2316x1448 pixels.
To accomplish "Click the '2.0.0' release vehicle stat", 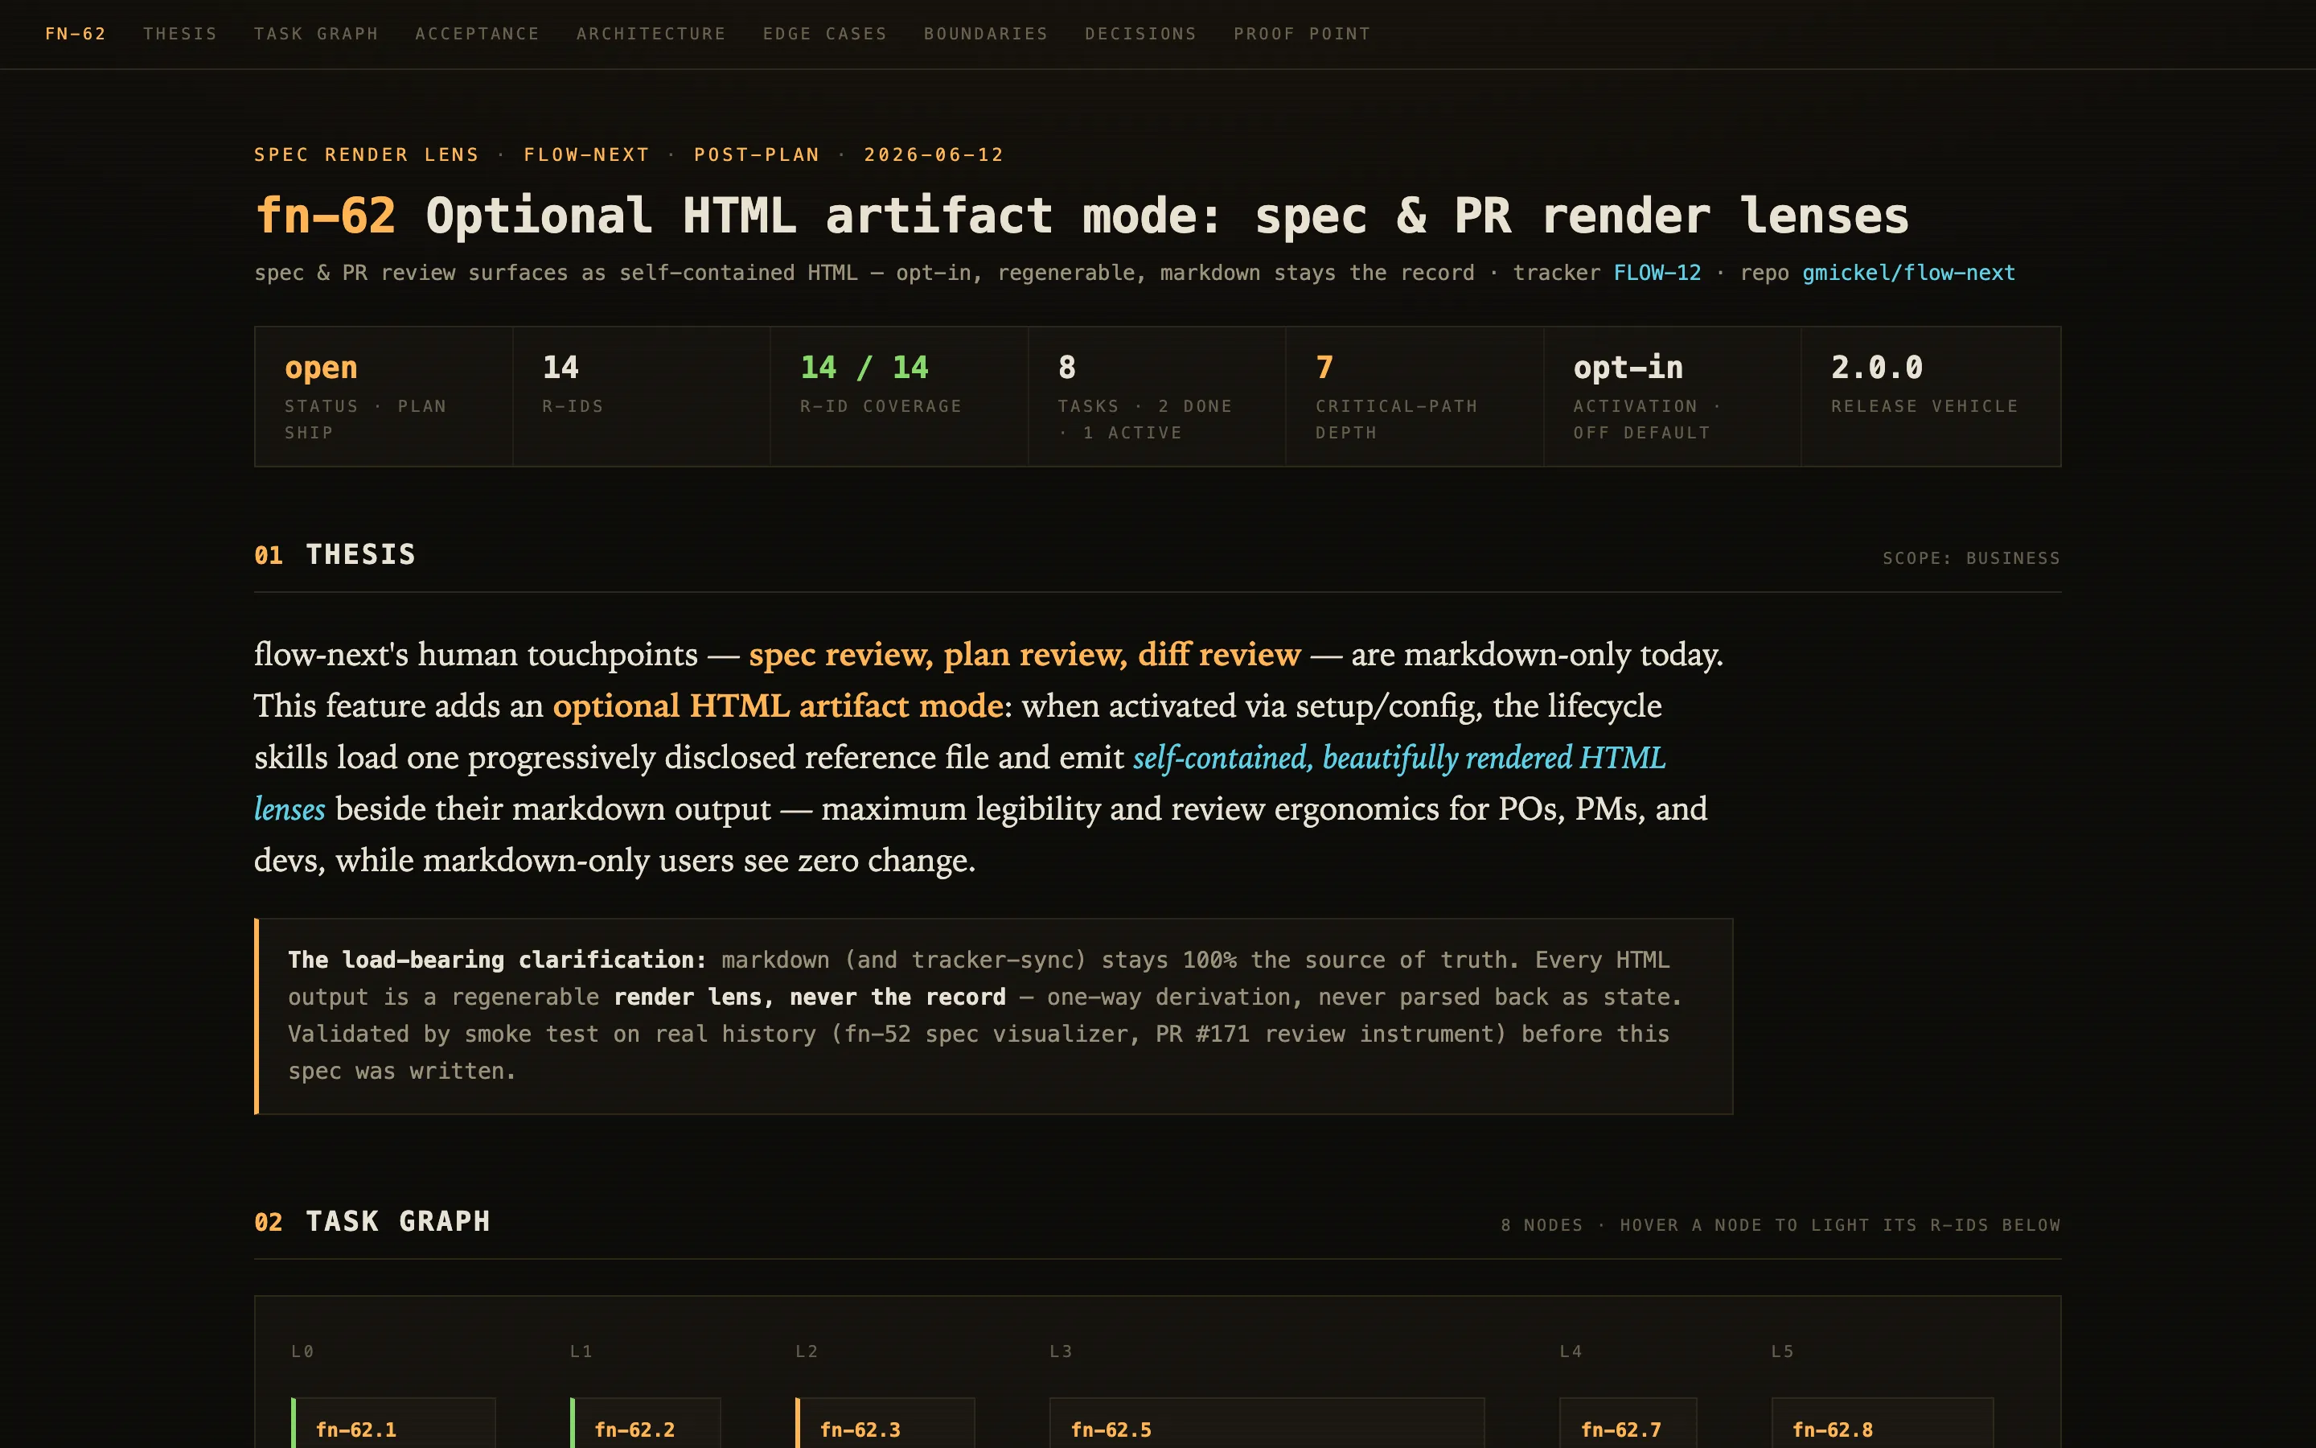I will tap(1932, 397).
